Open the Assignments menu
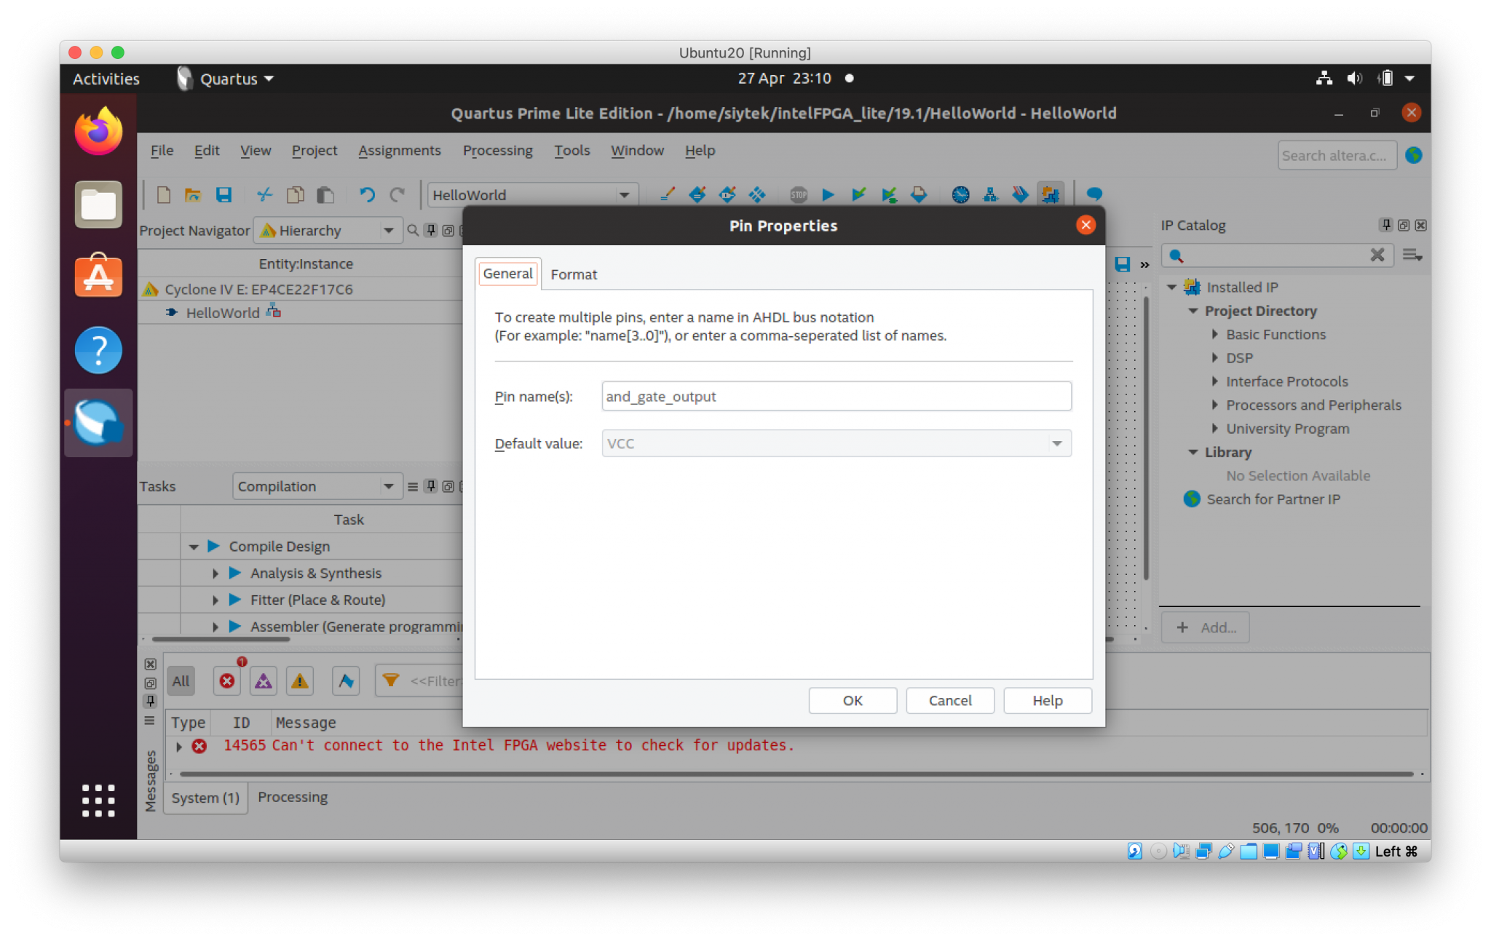 click(400, 151)
